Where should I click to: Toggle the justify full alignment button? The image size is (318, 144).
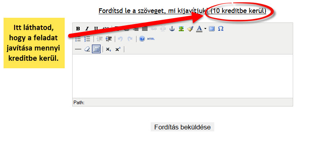(145, 29)
